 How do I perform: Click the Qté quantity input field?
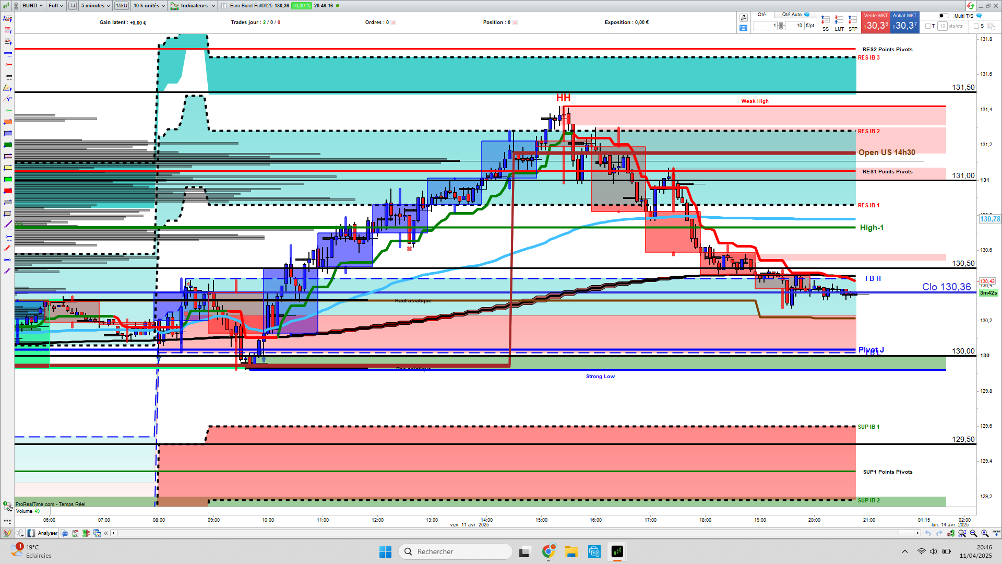pyautogui.click(x=766, y=26)
